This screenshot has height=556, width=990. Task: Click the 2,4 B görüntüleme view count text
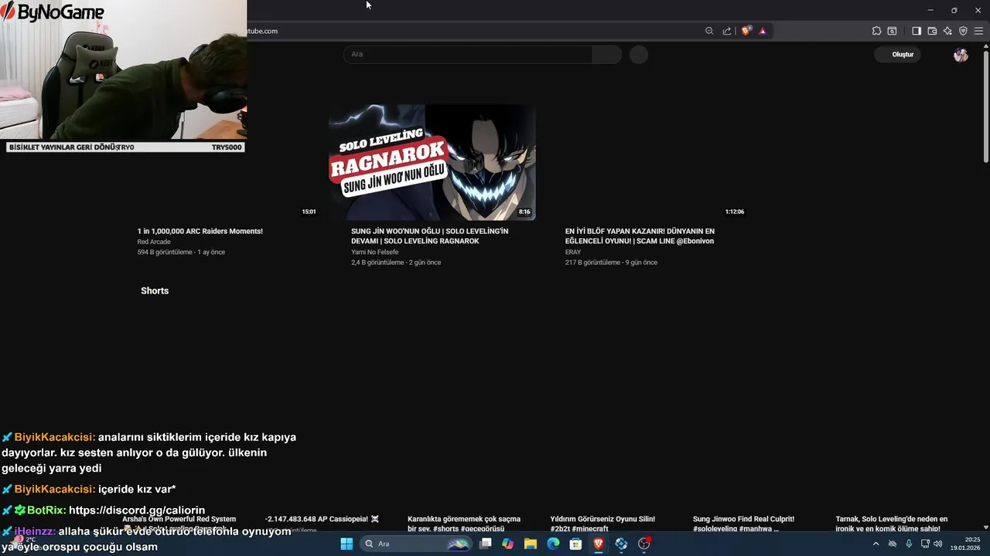[x=377, y=263]
